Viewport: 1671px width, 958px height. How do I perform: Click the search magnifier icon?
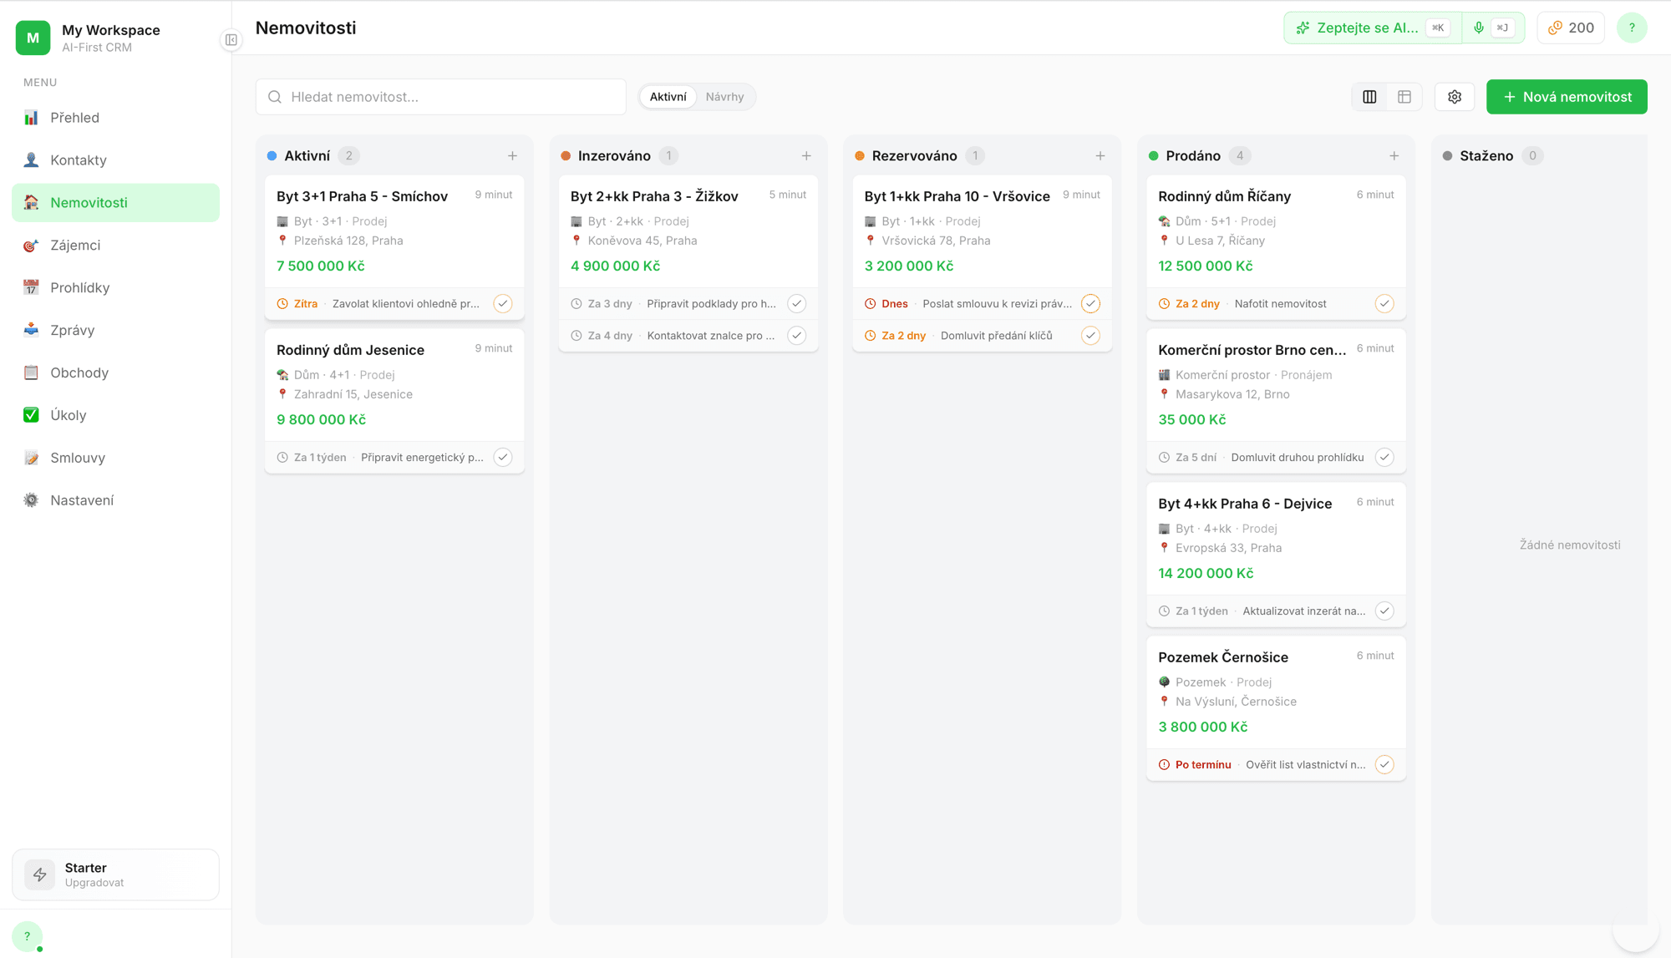[275, 97]
